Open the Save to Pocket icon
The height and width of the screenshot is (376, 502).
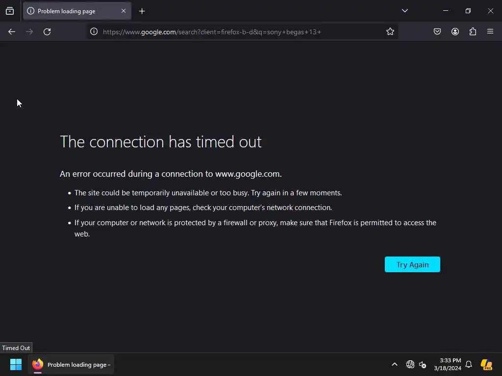tap(437, 31)
